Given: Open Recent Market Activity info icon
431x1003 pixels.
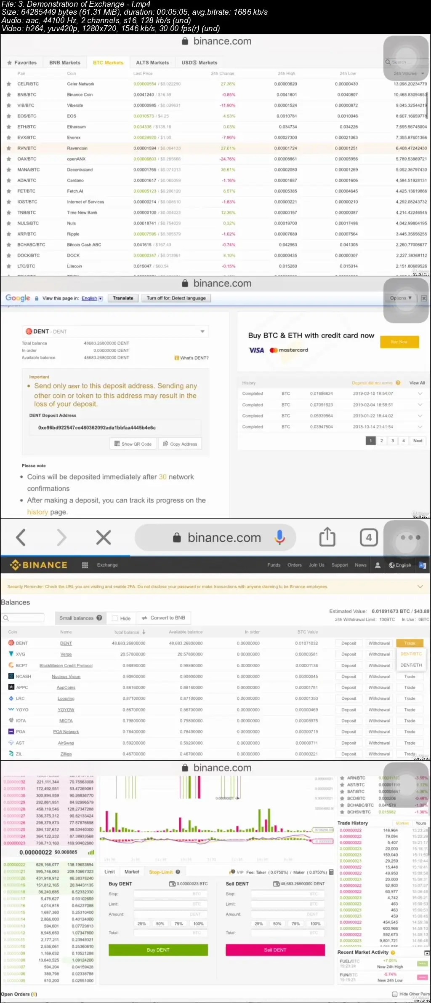Looking at the screenshot, I should (x=393, y=952).
